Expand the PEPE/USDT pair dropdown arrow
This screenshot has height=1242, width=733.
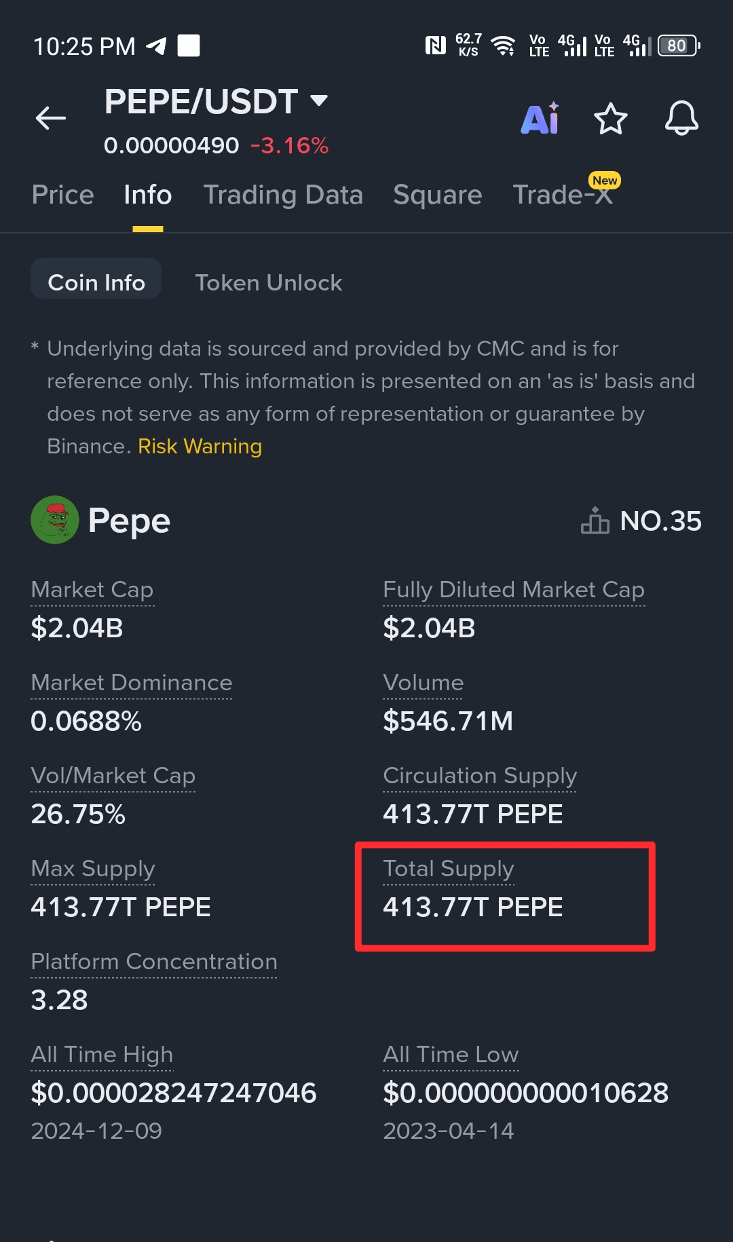319,101
